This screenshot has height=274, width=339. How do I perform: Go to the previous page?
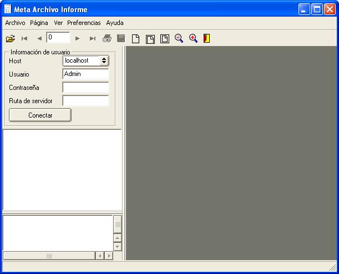(x=39, y=39)
